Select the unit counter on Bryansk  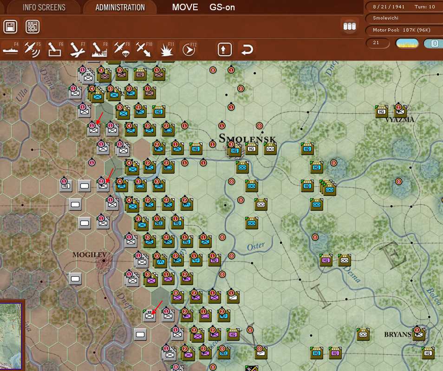(x=418, y=334)
